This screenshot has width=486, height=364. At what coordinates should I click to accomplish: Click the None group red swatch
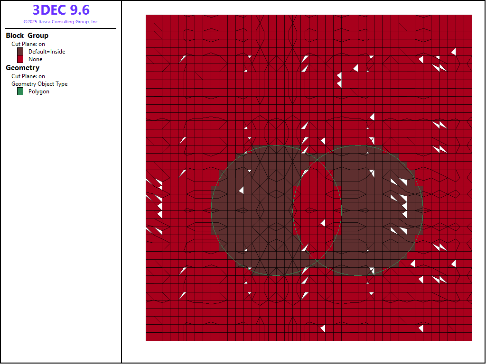point(20,59)
